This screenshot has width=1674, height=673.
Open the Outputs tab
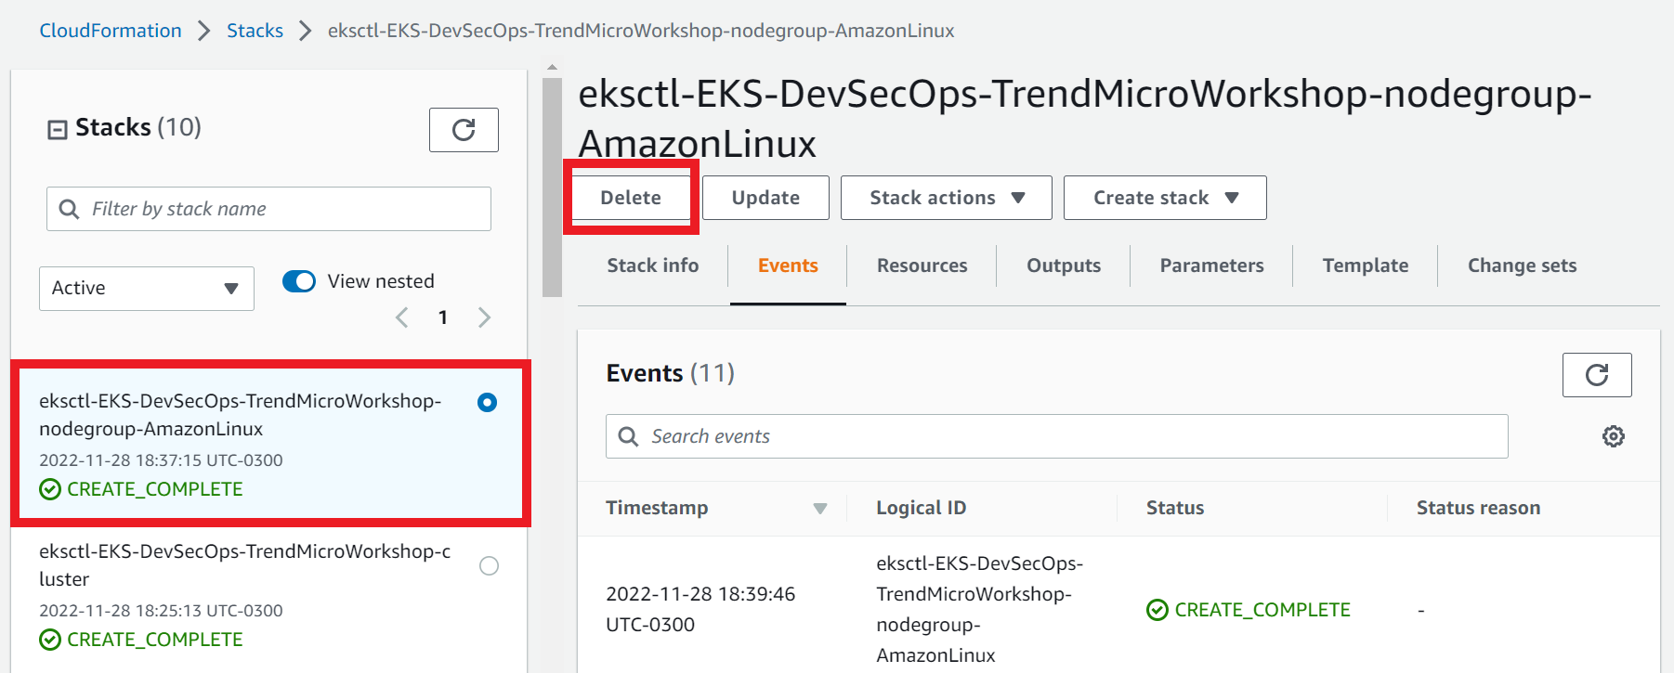pyautogui.click(x=1064, y=265)
